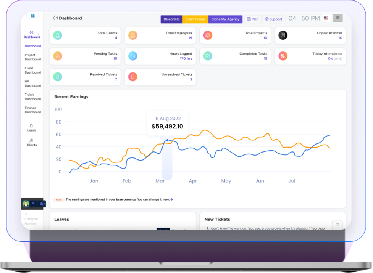Click the Total Projects value "10"
Viewport: 373px width, 273px height.
[265, 38]
